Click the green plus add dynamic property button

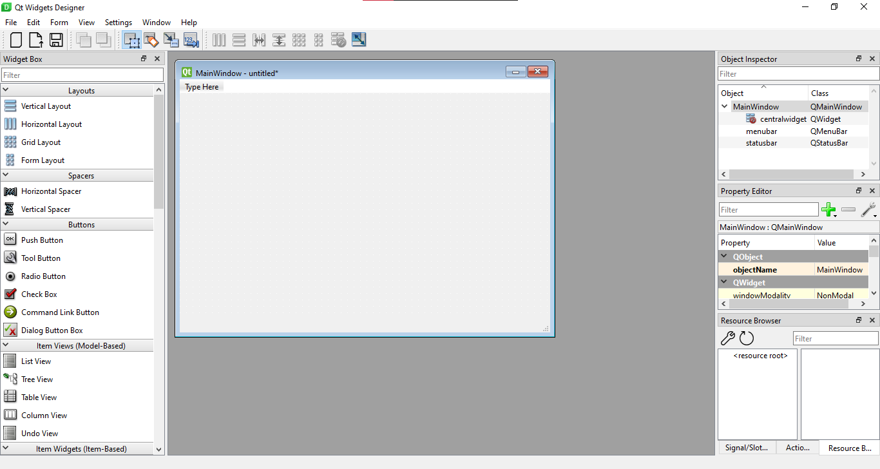(x=829, y=209)
